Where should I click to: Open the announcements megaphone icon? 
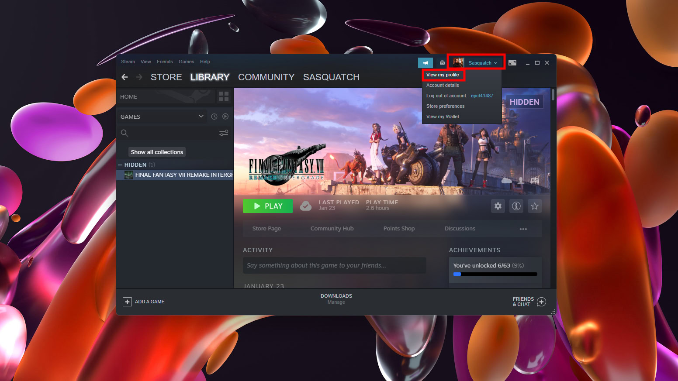tap(425, 63)
